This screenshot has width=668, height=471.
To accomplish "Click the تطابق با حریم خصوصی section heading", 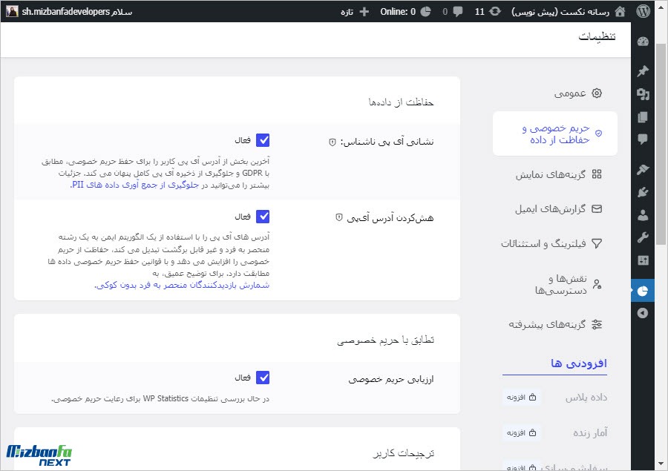I will [385, 340].
